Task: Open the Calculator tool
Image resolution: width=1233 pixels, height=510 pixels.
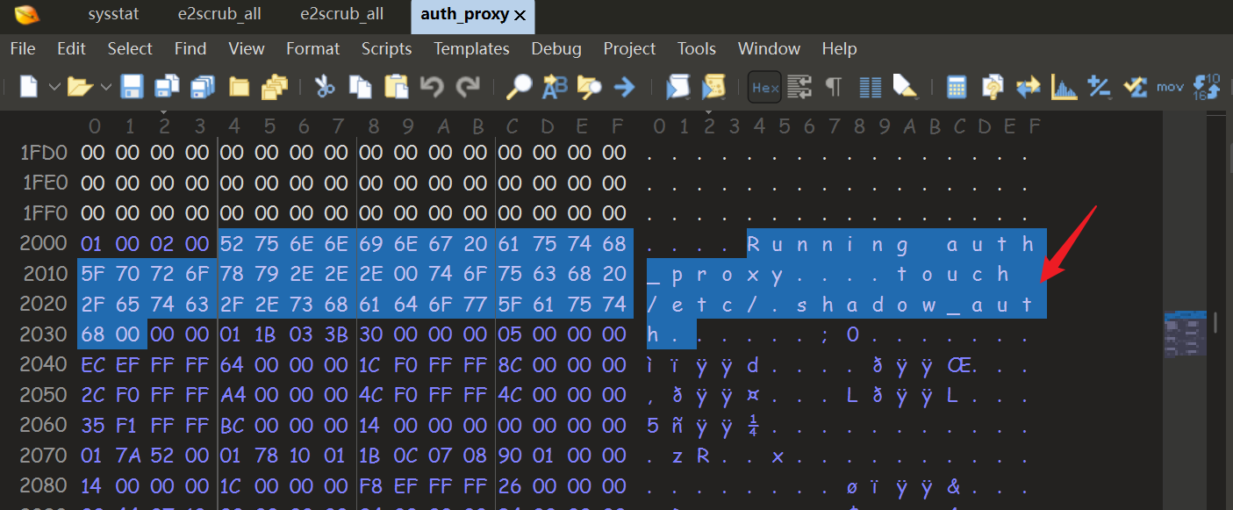Action: [957, 86]
